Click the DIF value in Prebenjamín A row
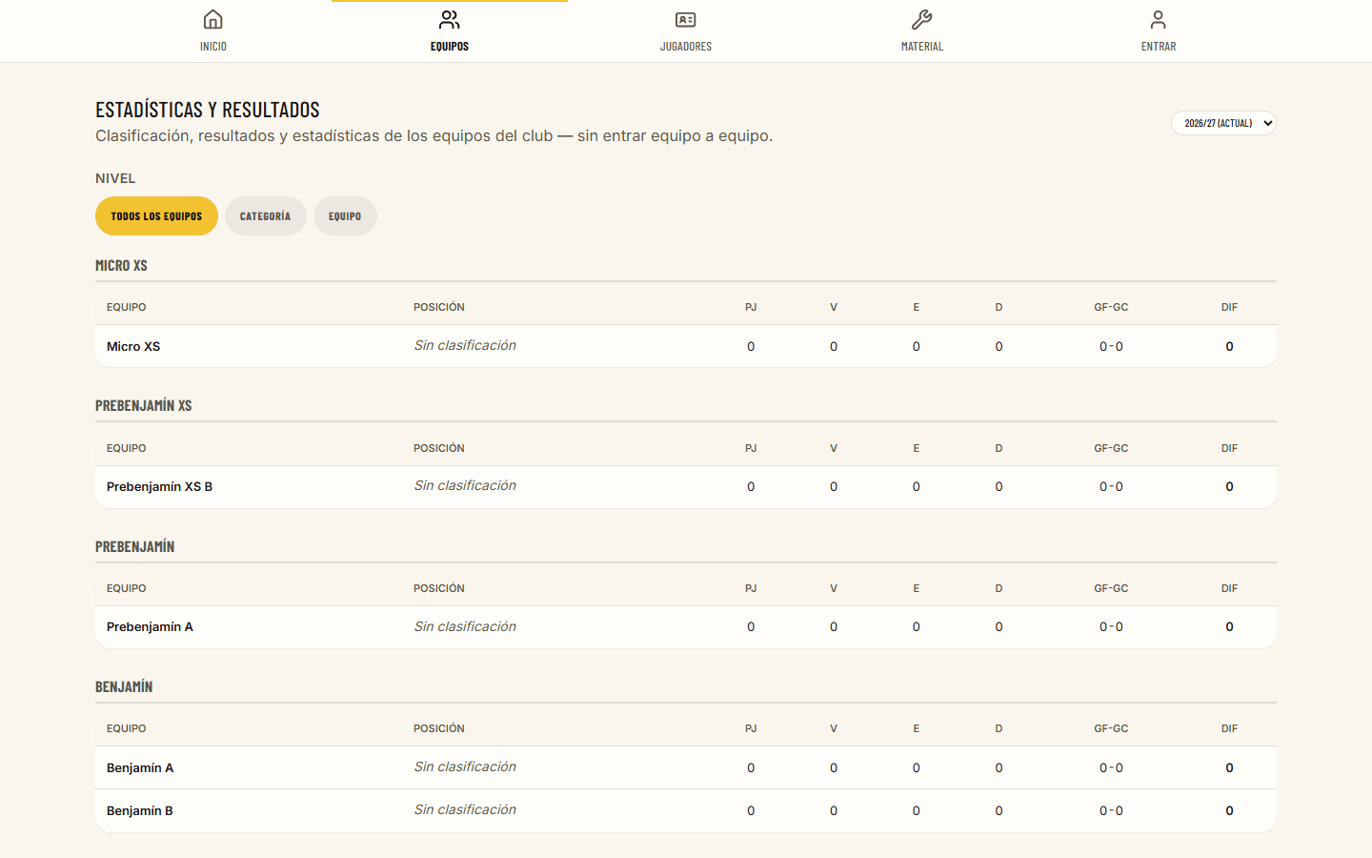1372x858 pixels. (x=1229, y=626)
